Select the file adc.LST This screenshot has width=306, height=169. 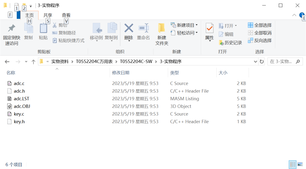pos(22,99)
